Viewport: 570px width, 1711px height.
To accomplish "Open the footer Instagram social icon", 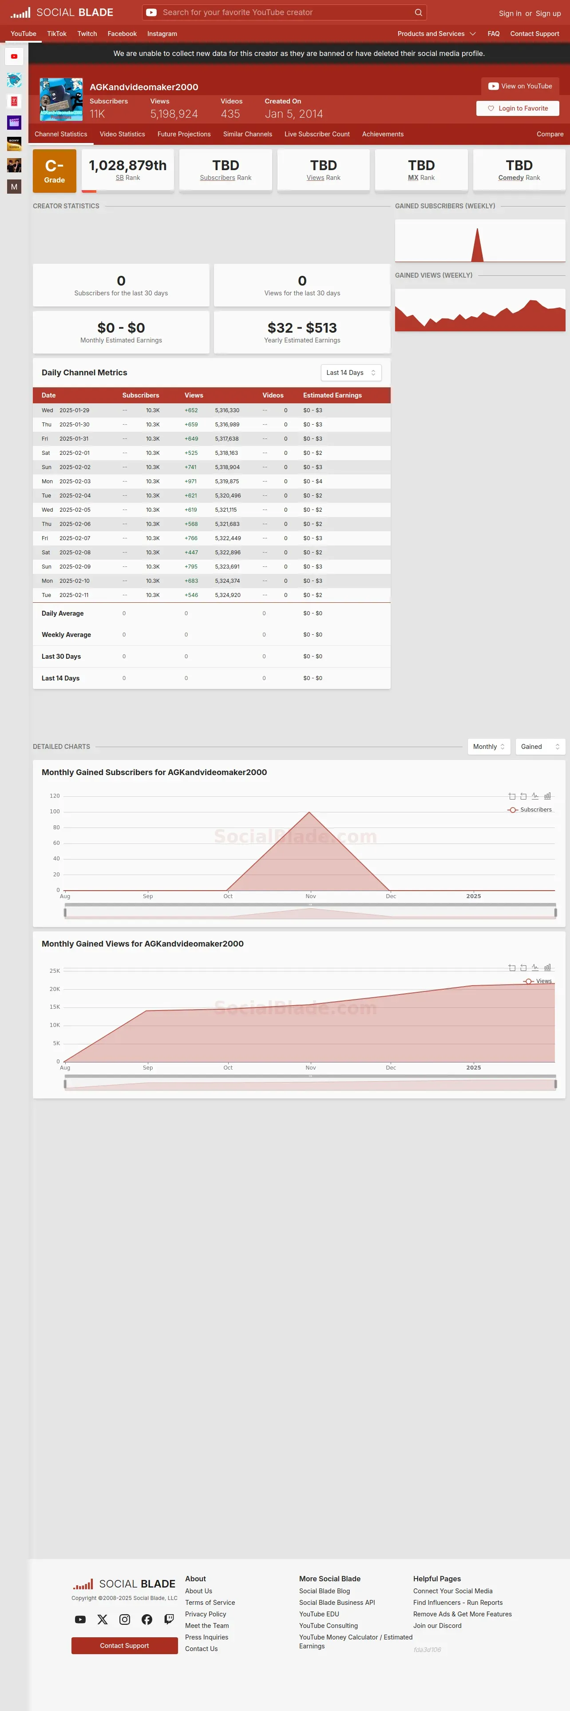I will tap(125, 1619).
